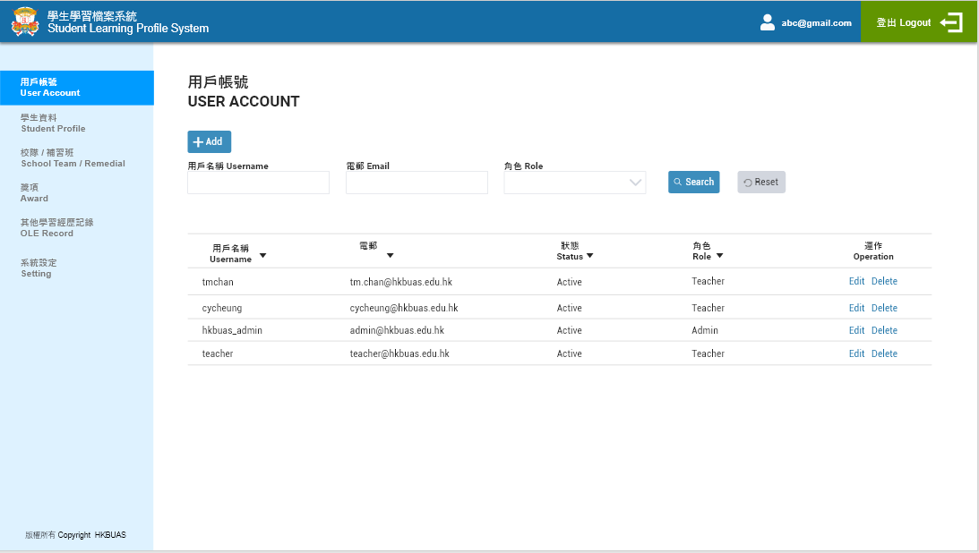Open the Setting sidebar item

pyautogui.click(x=39, y=268)
